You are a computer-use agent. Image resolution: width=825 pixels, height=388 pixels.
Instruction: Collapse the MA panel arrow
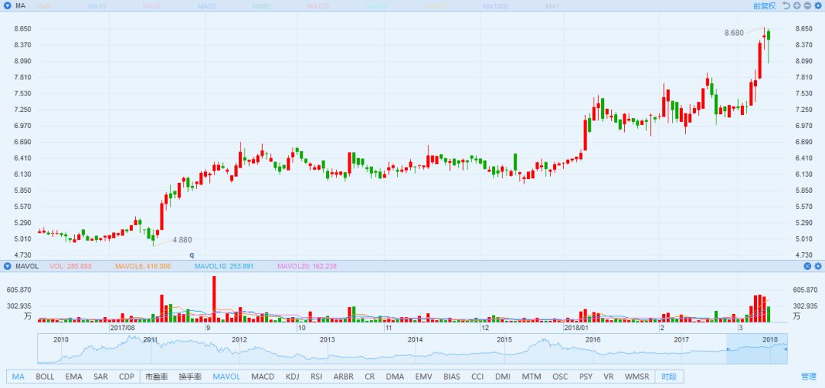[7, 5]
